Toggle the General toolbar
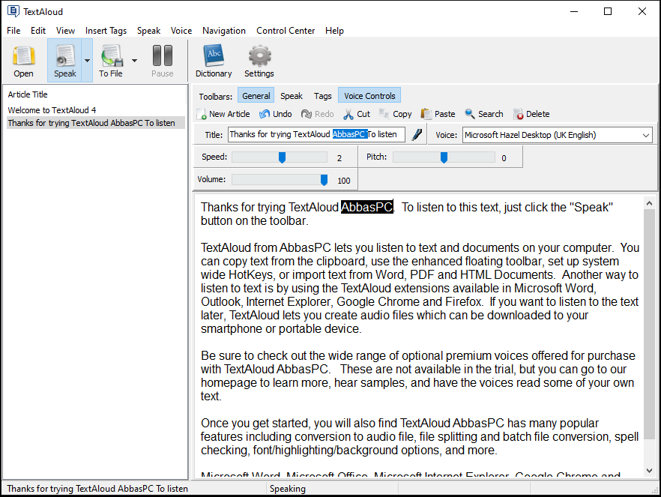Image resolution: width=661 pixels, height=497 pixels. click(256, 96)
